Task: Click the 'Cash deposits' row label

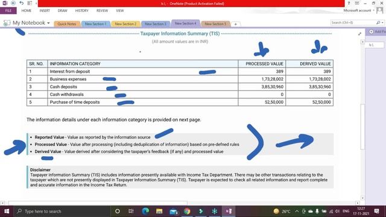Action: pyautogui.click(x=63, y=87)
